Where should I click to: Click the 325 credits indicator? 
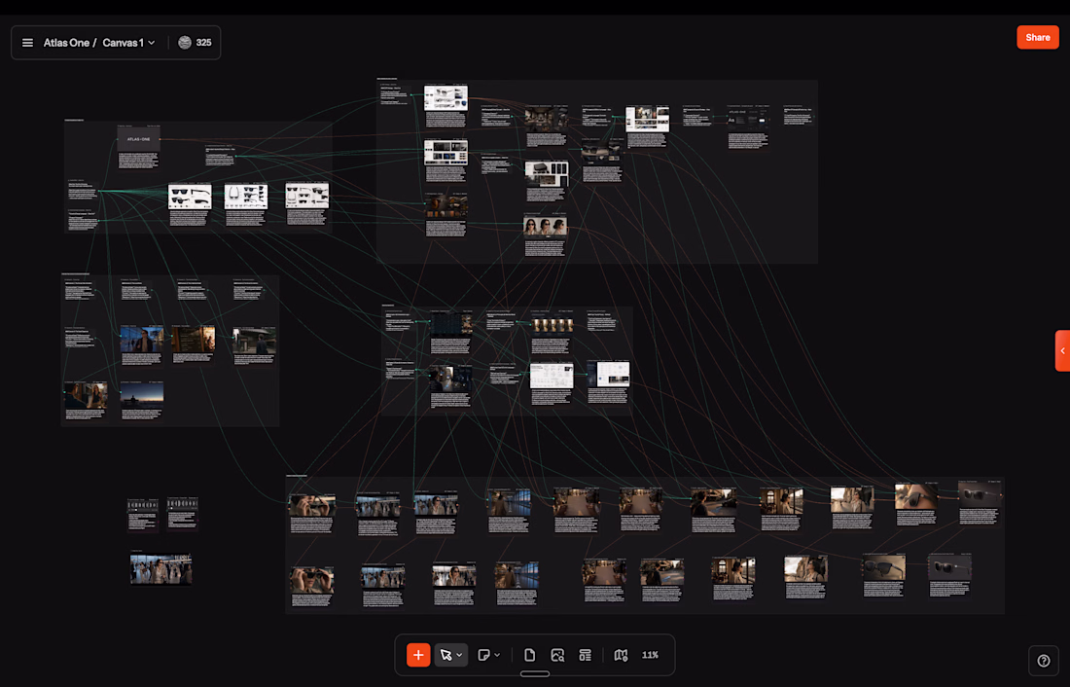point(196,43)
